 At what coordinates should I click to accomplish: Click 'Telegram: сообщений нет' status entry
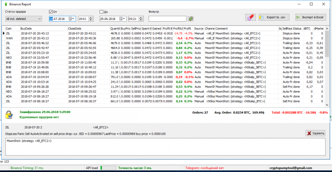[x=204, y=168]
